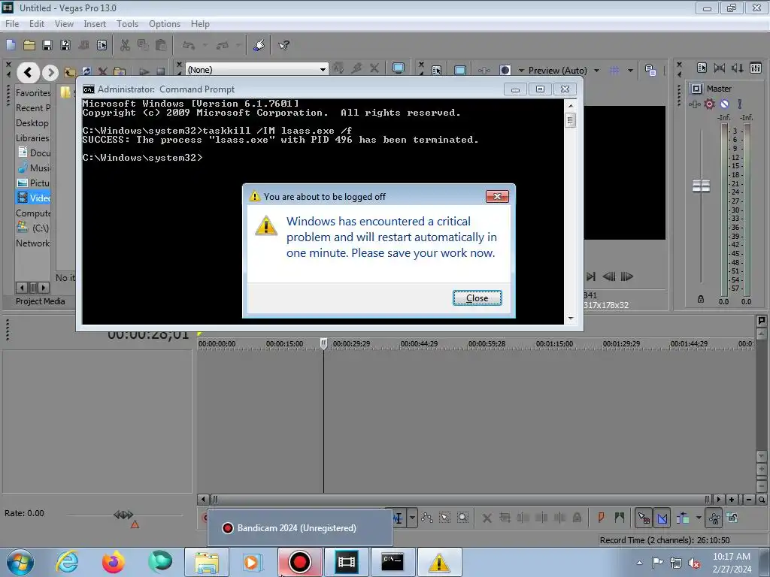The width and height of the screenshot is (770, 577).
Task: Open the overlays grid dropdown arrow
Action: 630,71
